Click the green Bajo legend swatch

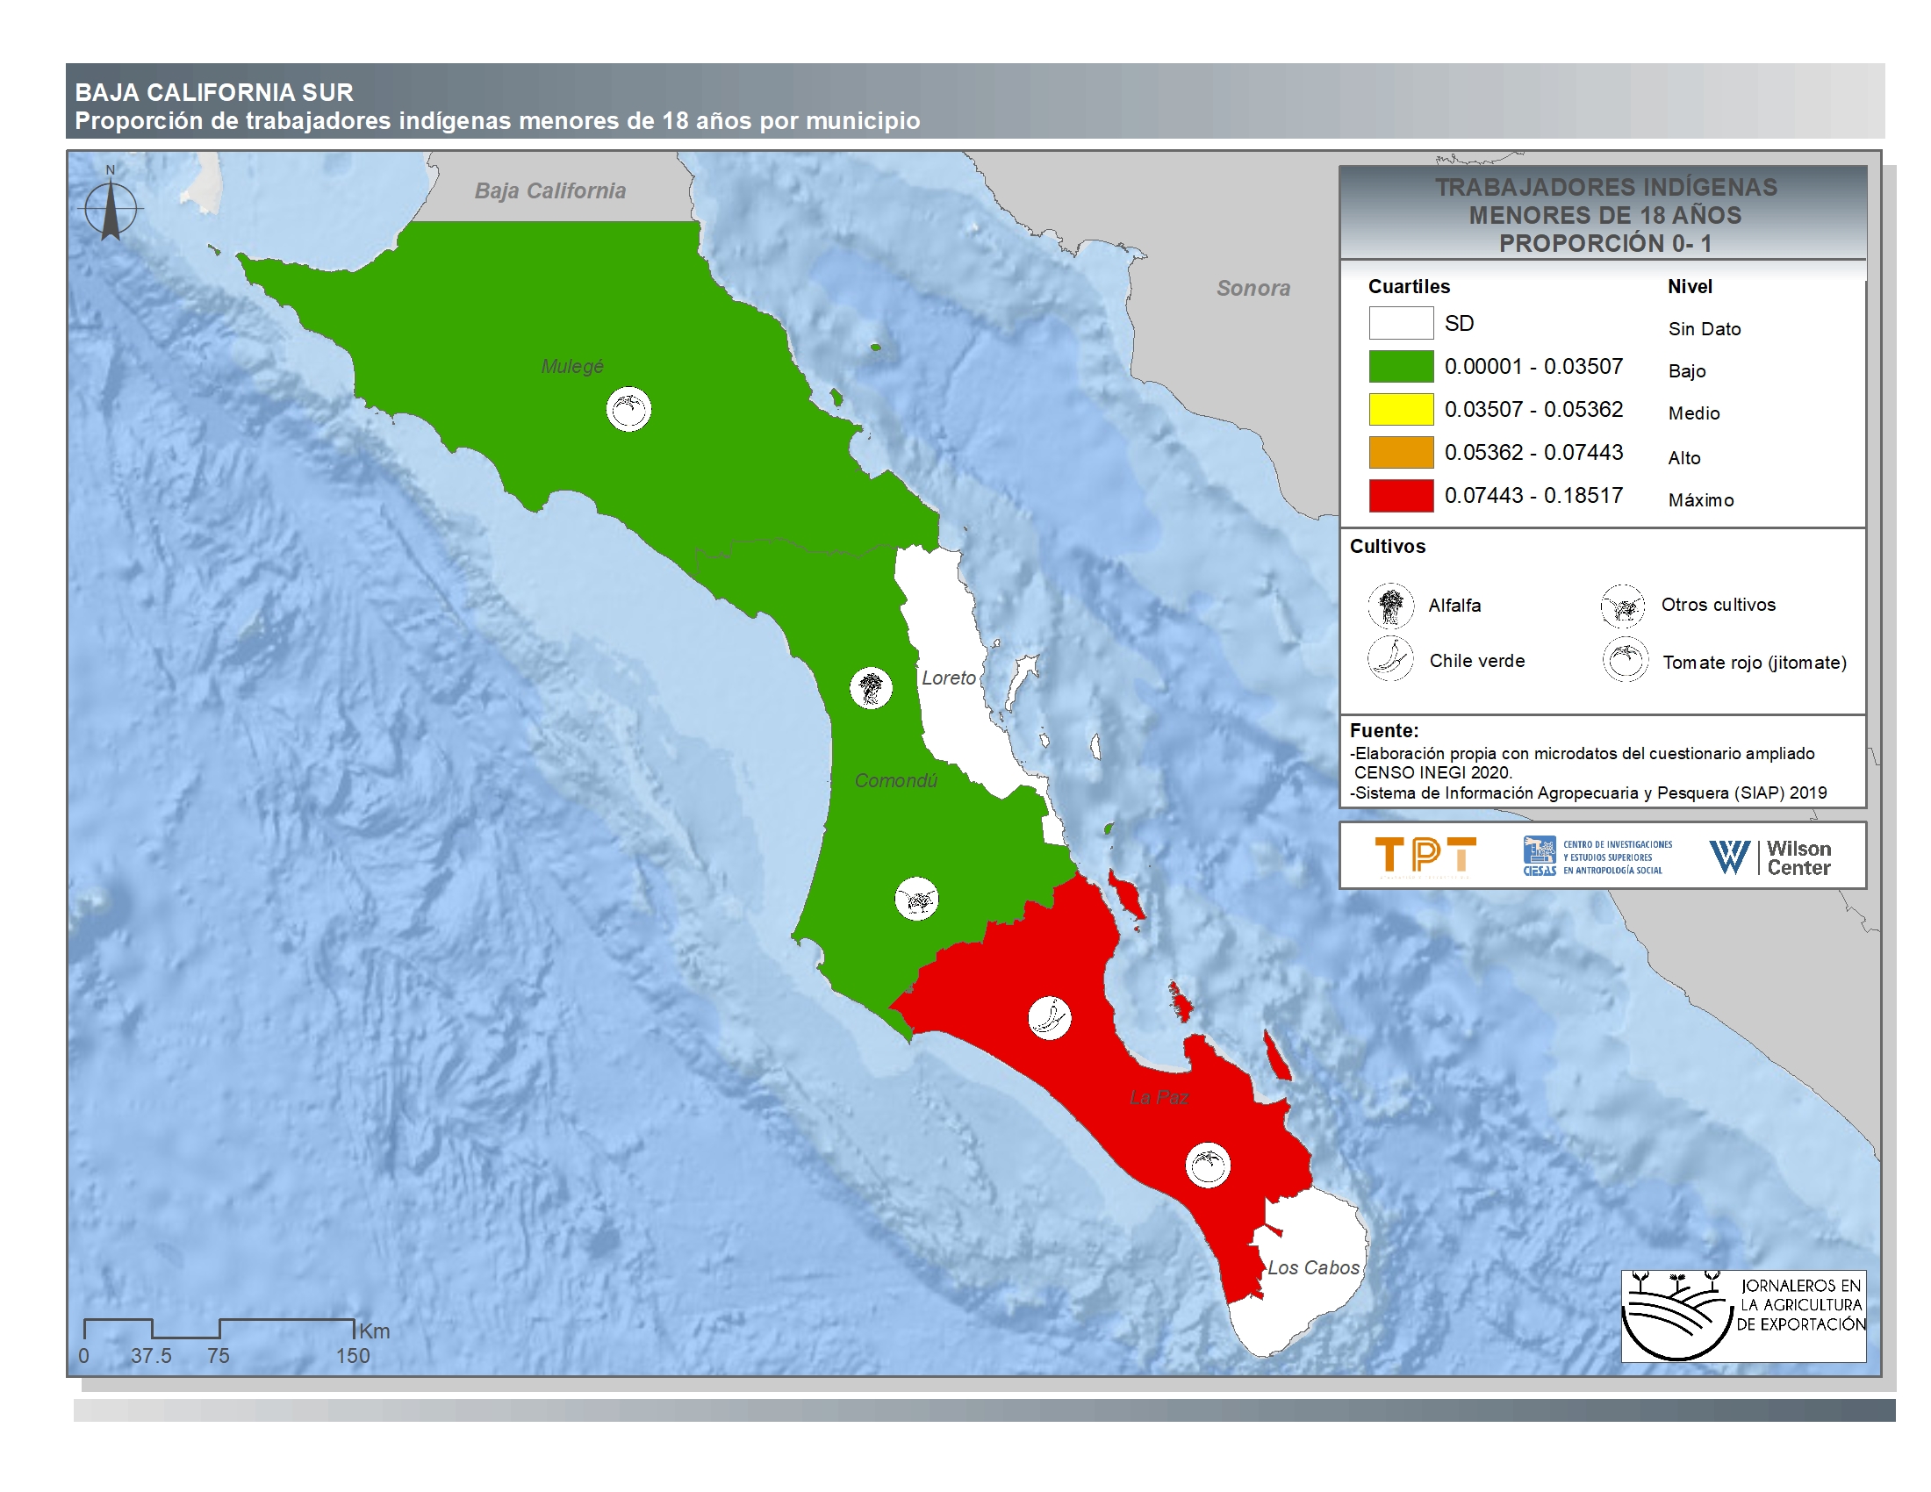point(1401,366)
